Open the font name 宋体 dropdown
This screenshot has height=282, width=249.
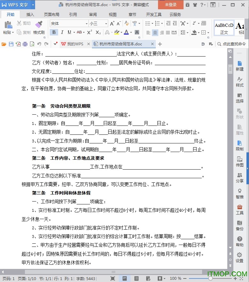pos(87,24)
